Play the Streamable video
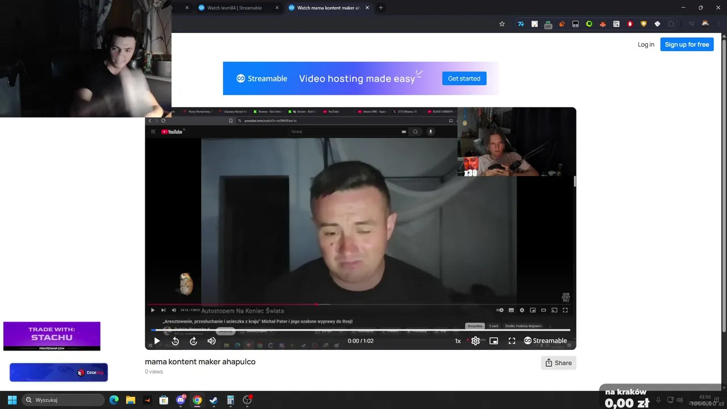Image resolution: width=727 pixels, height=409 pixels. pos(157,341)
